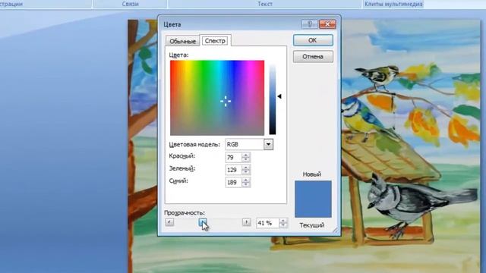Click the Отмена button
This screenshot has height=273, width=486.
313,57
